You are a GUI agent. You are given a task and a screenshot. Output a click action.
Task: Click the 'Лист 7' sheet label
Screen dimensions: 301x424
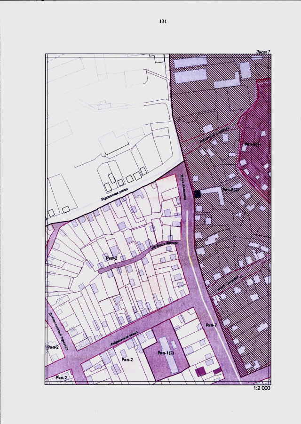tap(262, 52)
